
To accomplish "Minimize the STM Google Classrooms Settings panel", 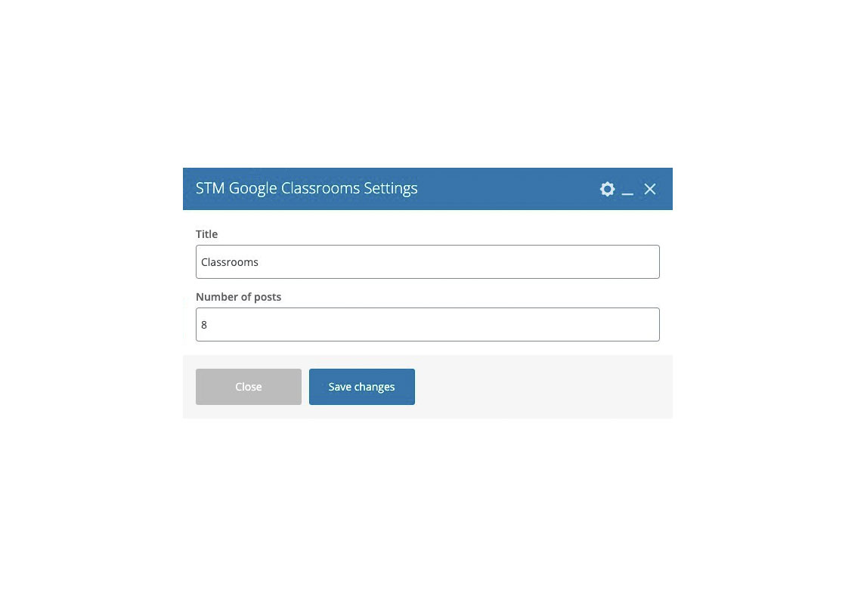I will (x=627, y=190).
